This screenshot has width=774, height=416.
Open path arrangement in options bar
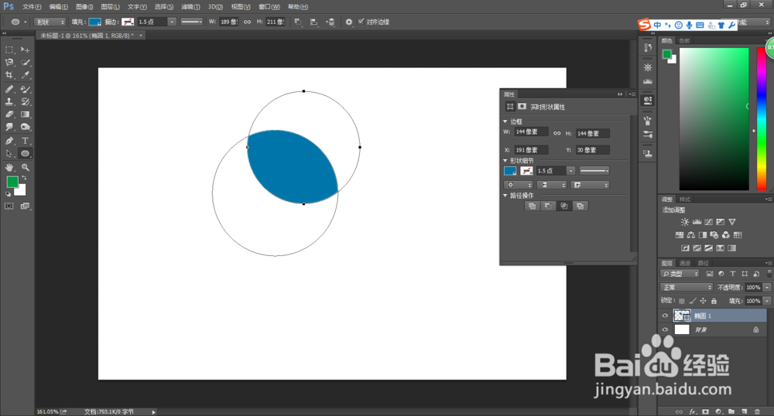pyautogui.click(x=330, y=22)
